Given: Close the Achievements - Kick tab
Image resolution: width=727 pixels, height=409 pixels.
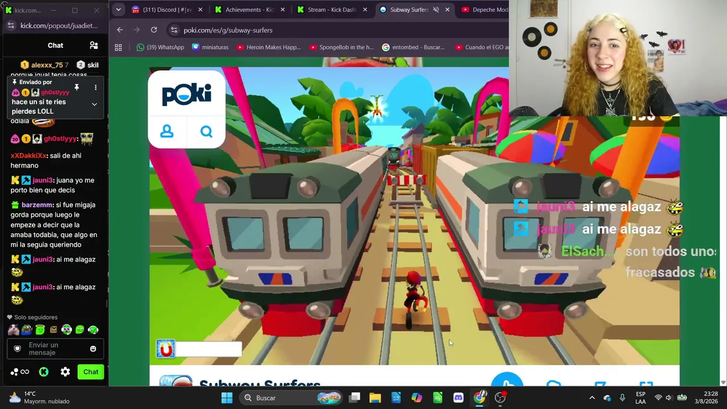Looking at the screenshot, I should 282,10.
